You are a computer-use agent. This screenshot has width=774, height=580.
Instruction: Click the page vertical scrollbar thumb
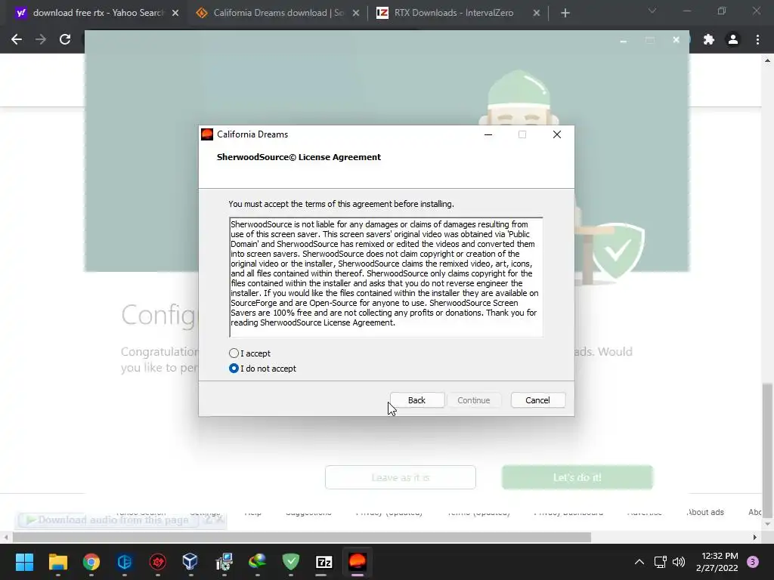(x=767, y=449)
